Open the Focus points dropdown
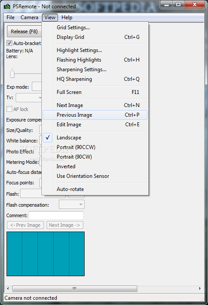 (x=41, y=183)
